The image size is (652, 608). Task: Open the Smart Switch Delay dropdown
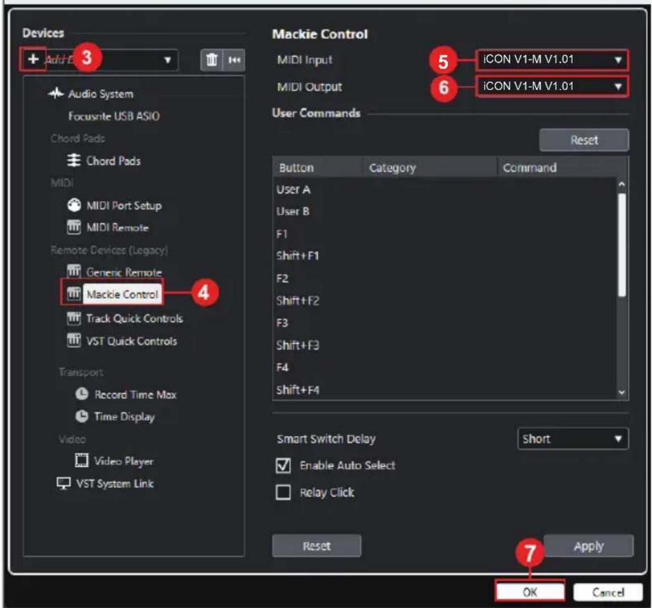coord(573,439)
